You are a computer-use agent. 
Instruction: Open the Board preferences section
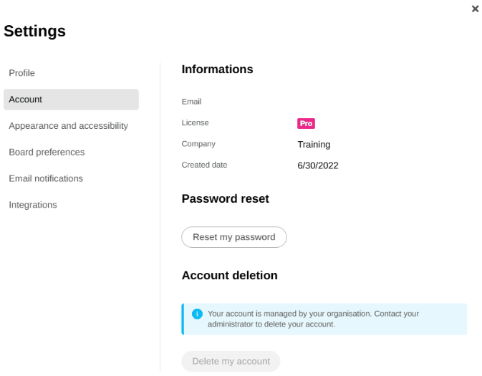(47, 153)
